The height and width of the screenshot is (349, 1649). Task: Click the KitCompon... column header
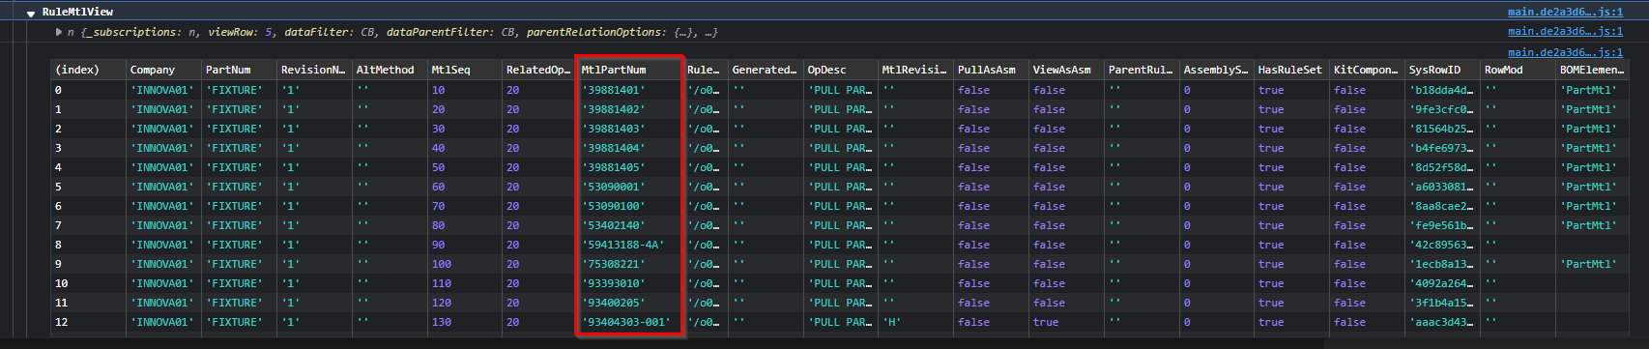pyautogui.click(x=1368, y=70)
